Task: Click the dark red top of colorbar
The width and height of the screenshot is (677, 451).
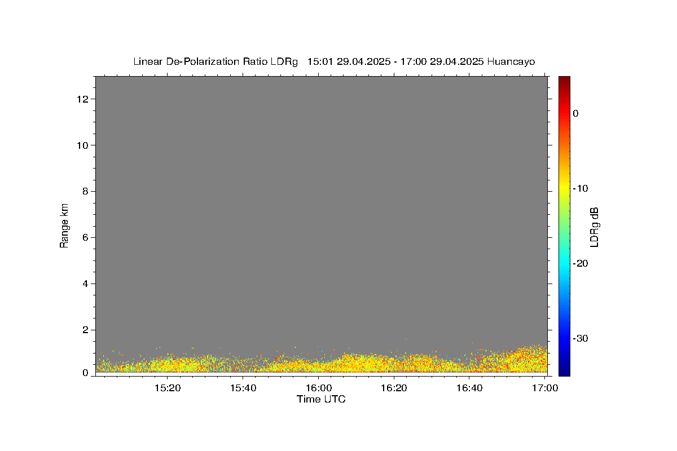Action: pos(564,79)
